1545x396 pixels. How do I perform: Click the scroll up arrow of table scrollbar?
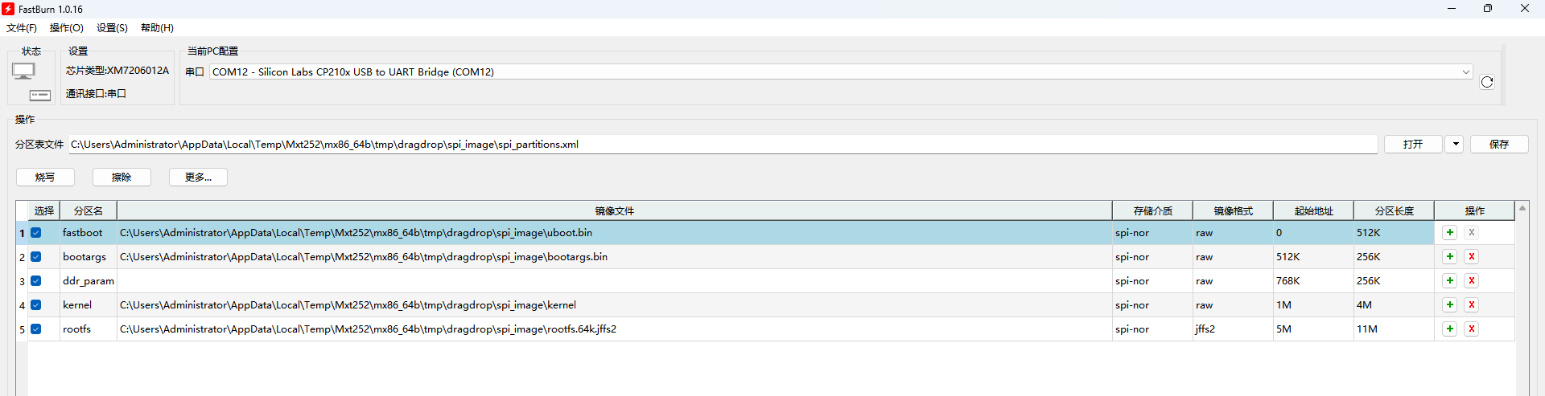1522,208
